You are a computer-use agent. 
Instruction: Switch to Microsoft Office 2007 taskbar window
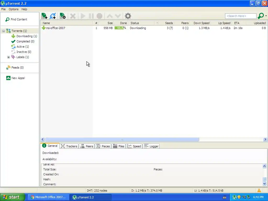[x=48, y=197]
